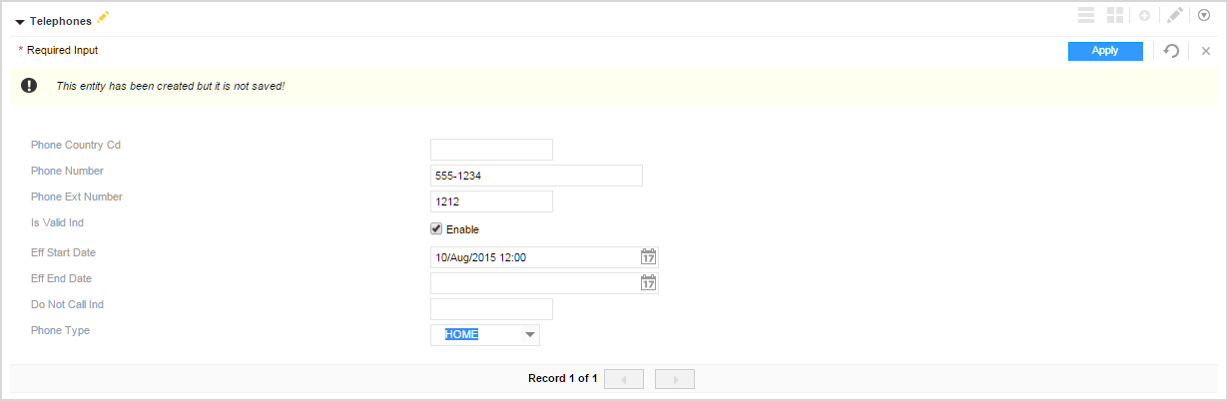Open the Phone Type HOME dropdown
Screen dimensions: 1228x401
[x=485, y=335]
